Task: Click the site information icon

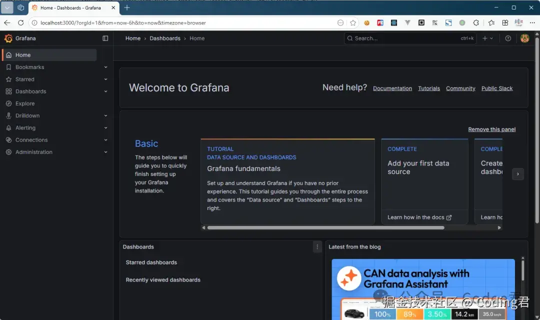Action: 34,22
